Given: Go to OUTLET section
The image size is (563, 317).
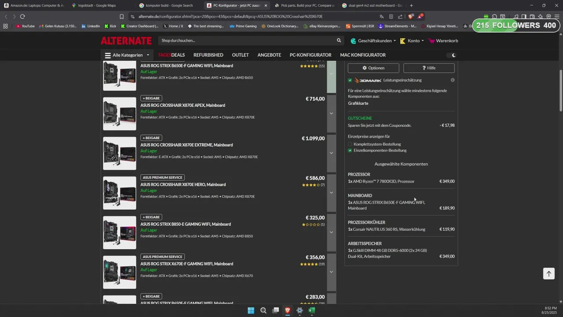Looking at the screenshot, I should (241, 55).
